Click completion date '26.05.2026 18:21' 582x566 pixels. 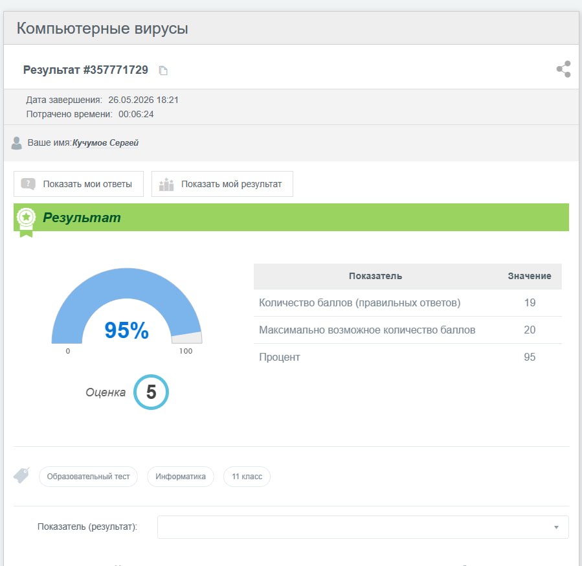coord(143,100)
